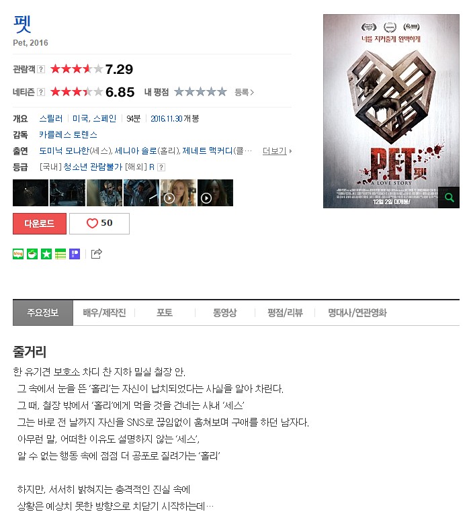
Task: Click the Naver blog share icon
Action: coord(18,254)
